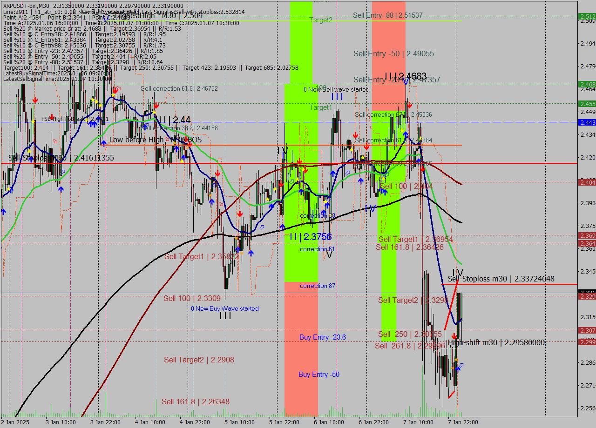Click the "Sell Target2 | 2.3298" label
This screenshot has height=428, width=596.
(x=413, y=300)
